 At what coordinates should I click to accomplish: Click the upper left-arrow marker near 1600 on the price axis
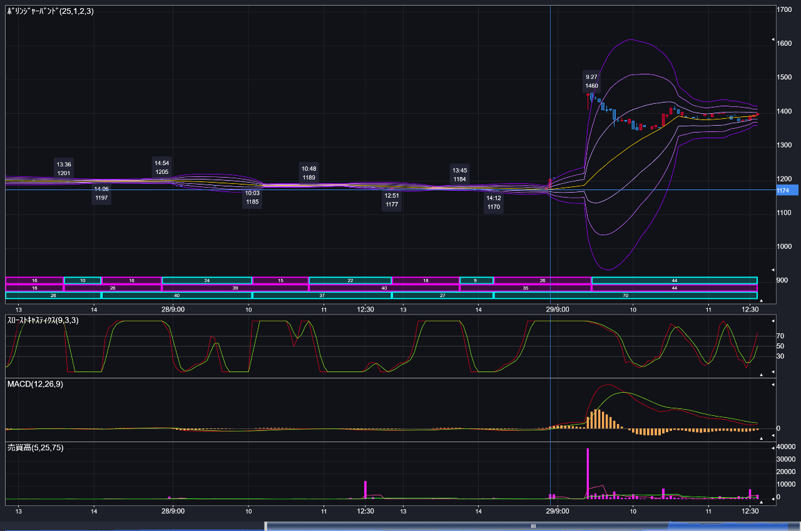tap(773, 39)
